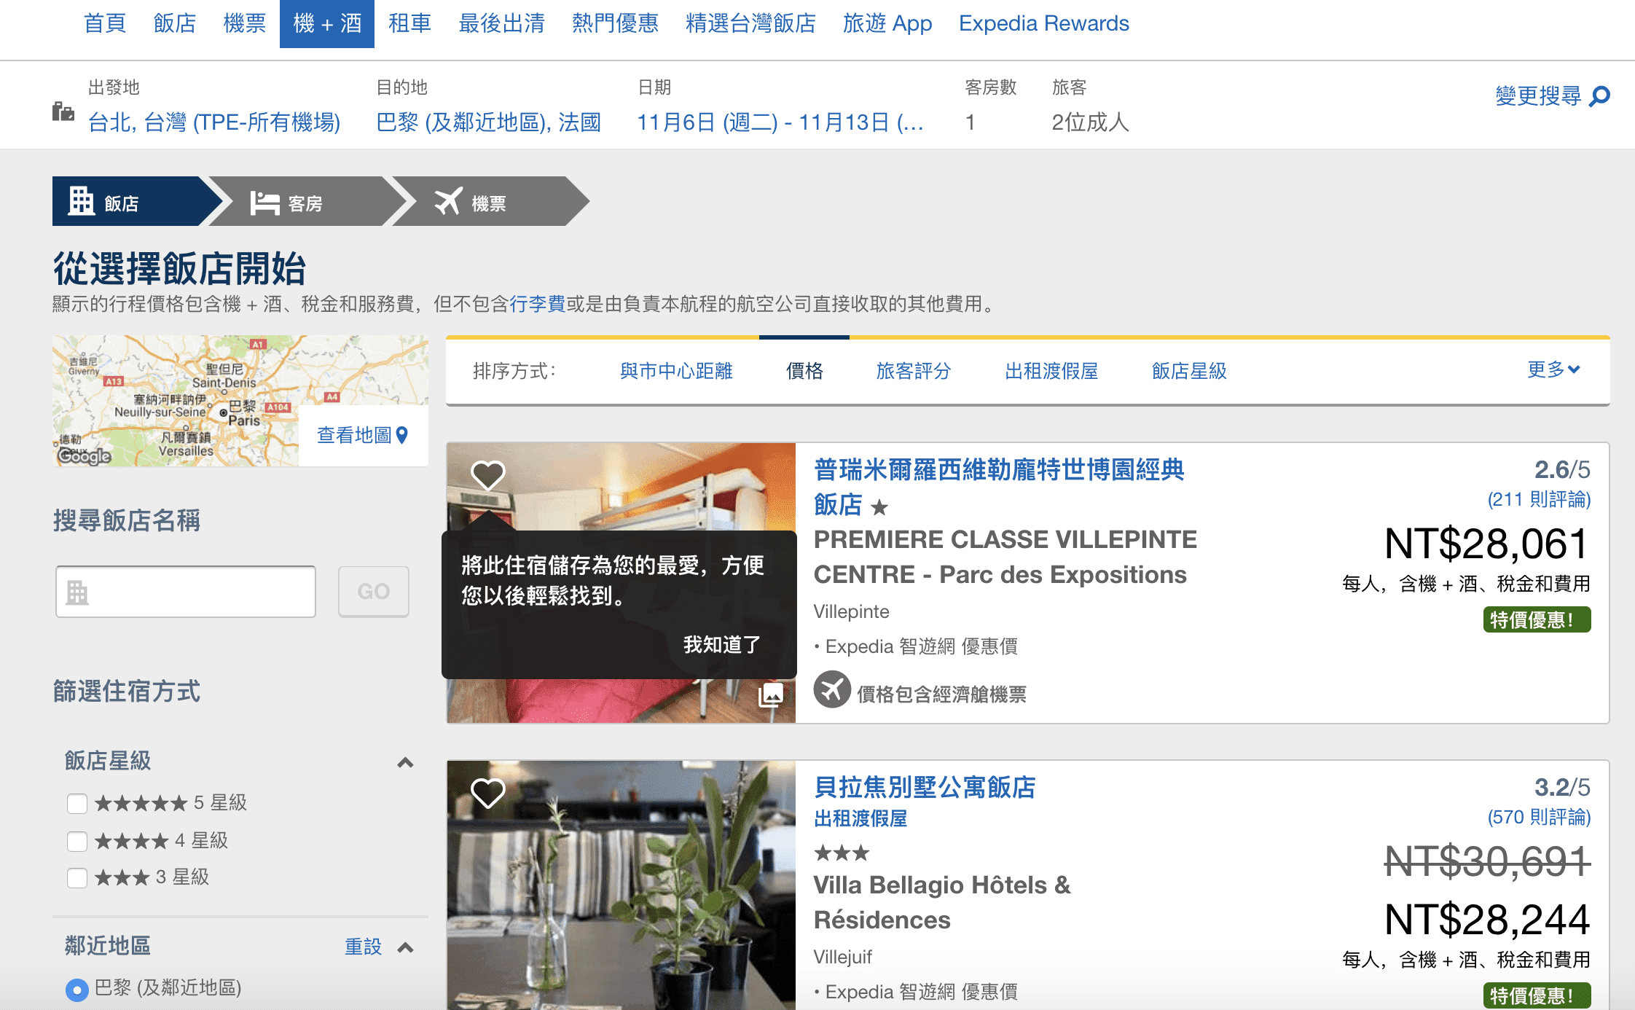Screen dimensions: 1635x1010
Task: Open Expedia Rewards navigation item
Action: pyautogui.click(x=1044, y=23)
